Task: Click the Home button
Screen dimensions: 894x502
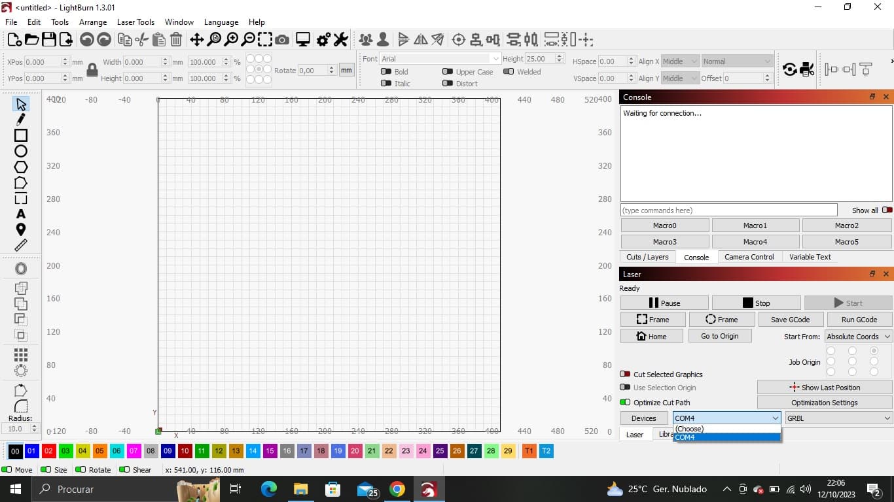Action: tap(652, 337)
